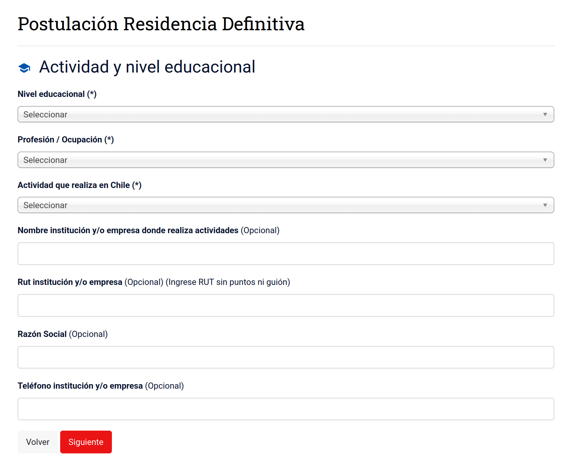Open the Nivel educacional dropdown

tap(285, 114)
